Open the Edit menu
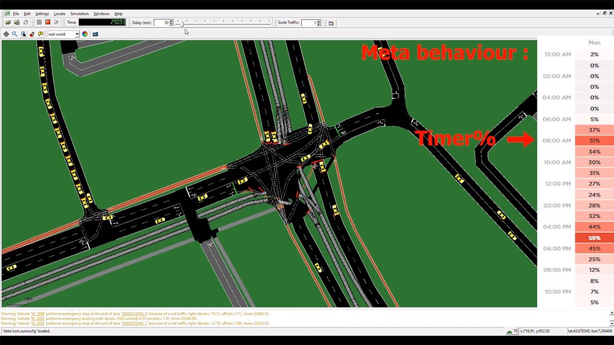 pyautogui.click(x=27, y=14)
